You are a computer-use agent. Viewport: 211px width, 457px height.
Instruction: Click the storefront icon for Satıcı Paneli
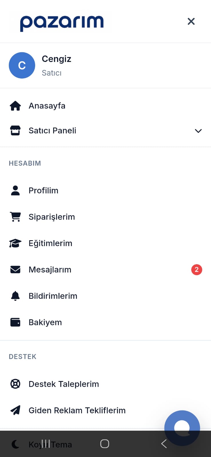[x=15, y=131]
